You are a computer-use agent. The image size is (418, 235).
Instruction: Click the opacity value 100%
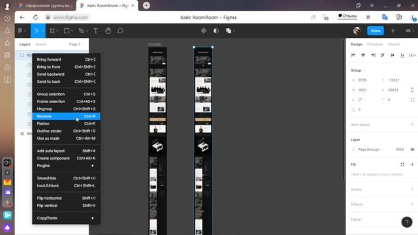point(400,149)
